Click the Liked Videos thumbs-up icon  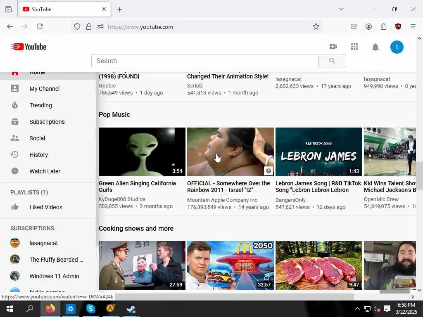[x=15, y=207]
